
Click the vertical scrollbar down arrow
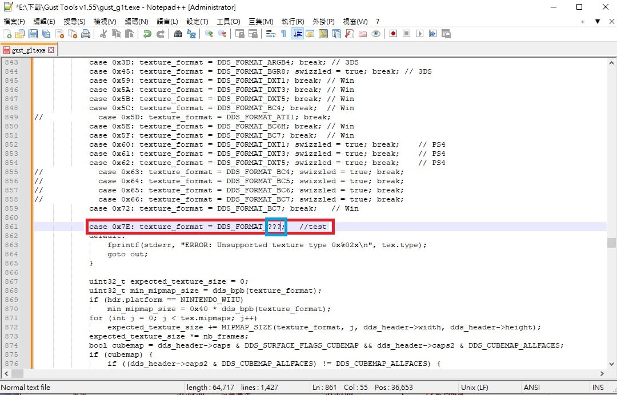click(611, 364)
